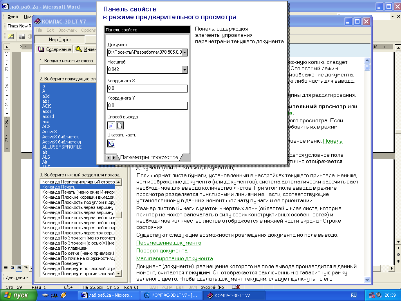Click Word spelling status icon
This screenshot has height=301, width=401.
point(235,287)
